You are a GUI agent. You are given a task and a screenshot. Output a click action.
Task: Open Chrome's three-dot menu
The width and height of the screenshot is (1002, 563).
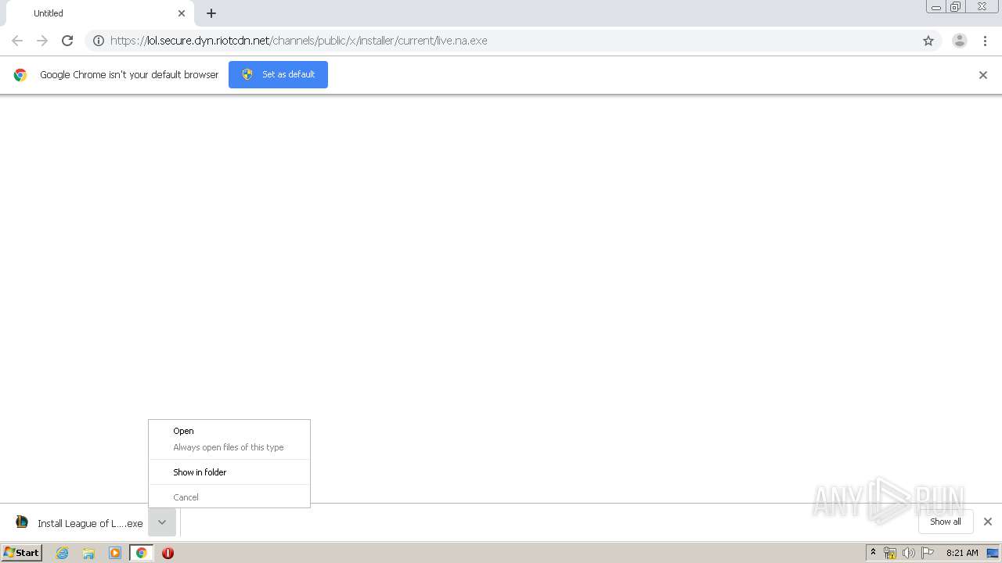pyautogui.click(x=986, y=41)
